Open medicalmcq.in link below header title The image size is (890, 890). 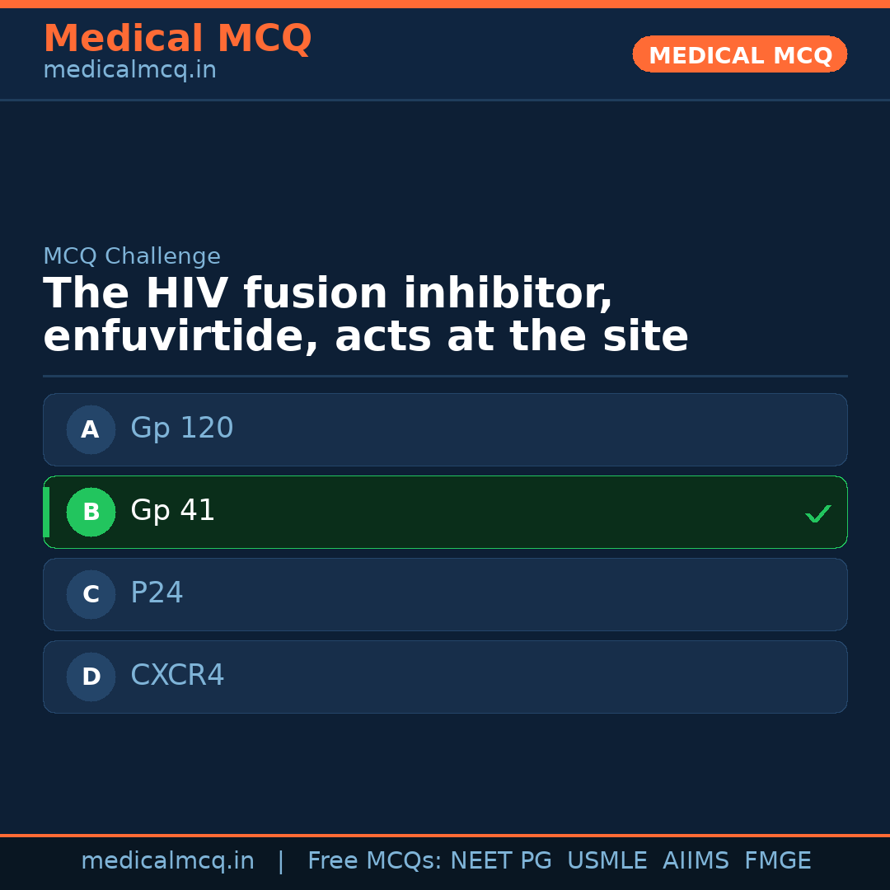click(129, 71)
